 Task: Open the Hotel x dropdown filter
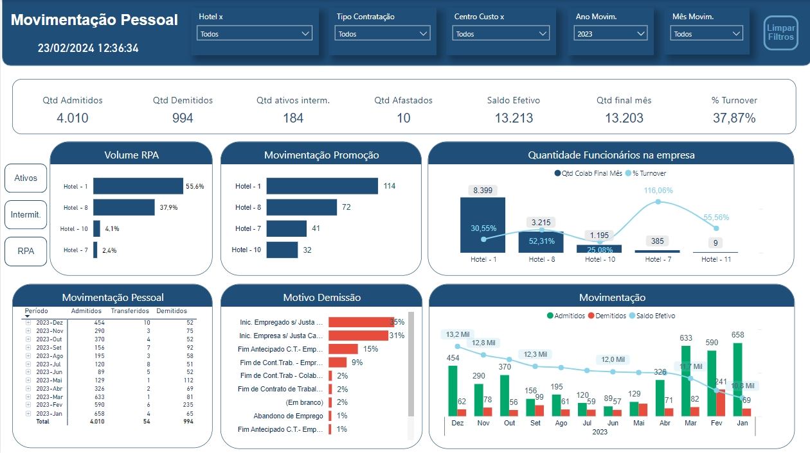255,33
